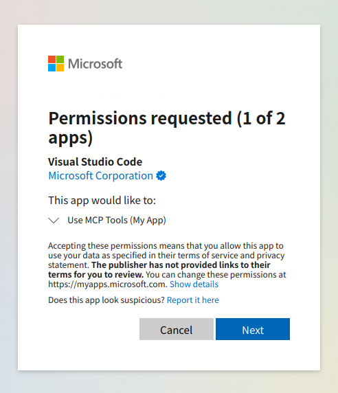Viewport: 338px width, 393px height.
Task: Click the blue square in Microsoft logo
Action: (52, 67)
